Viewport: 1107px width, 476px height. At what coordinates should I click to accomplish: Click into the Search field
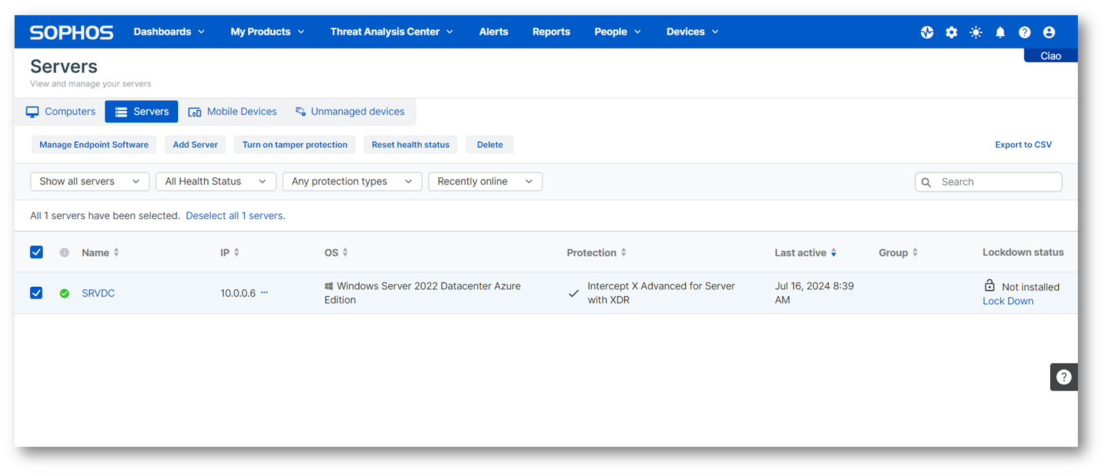pyautogui.click(x=988, y=182)
